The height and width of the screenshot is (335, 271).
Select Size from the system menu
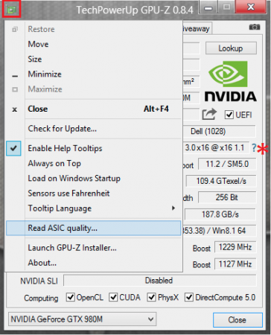[94, 59]
